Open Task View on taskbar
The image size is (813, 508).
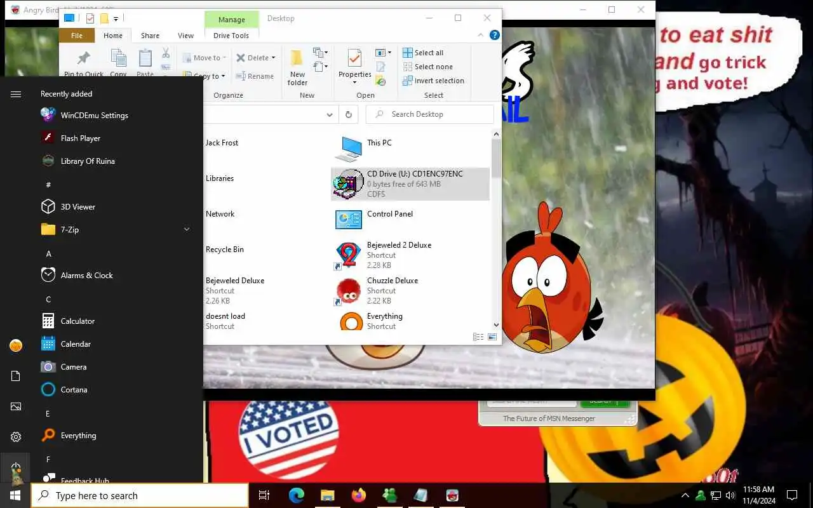click(264, 495)
